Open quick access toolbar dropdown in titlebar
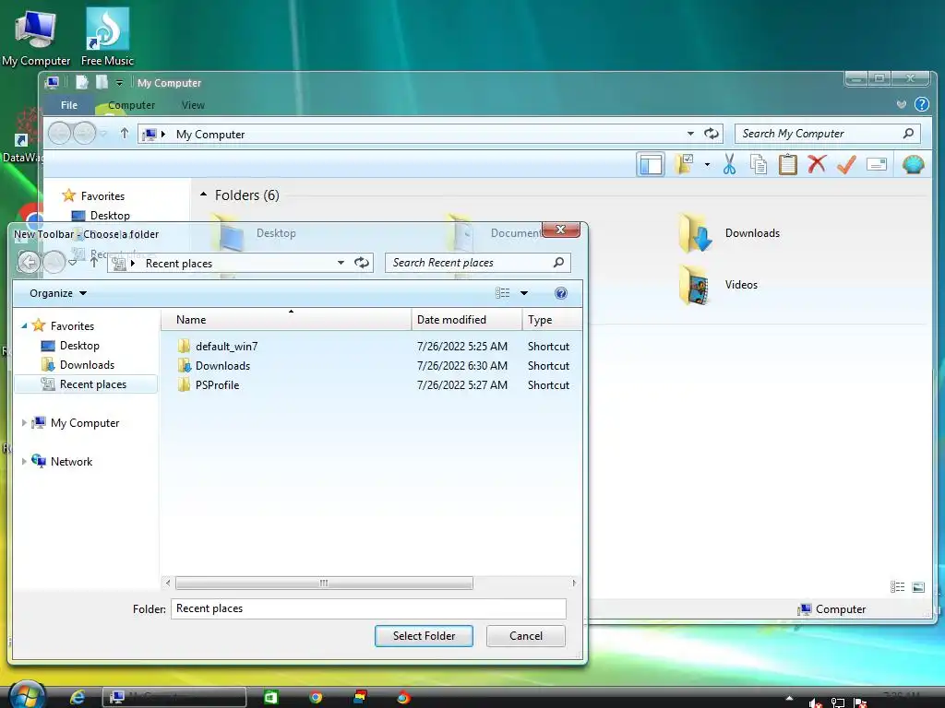This screenshot has height=708, width=945. point(119,82)
